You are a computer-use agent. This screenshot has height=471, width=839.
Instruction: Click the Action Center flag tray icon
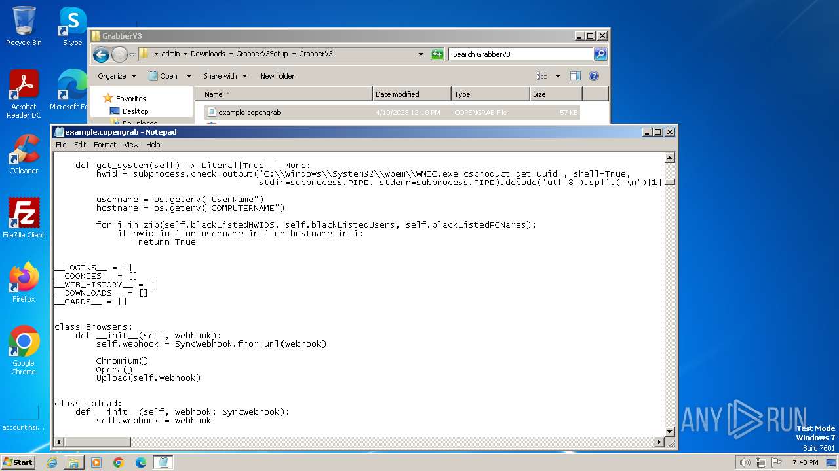tap(777, 462)
